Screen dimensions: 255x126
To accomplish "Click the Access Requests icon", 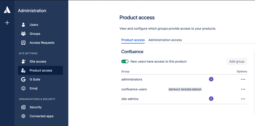I will [x=23, y=43].
